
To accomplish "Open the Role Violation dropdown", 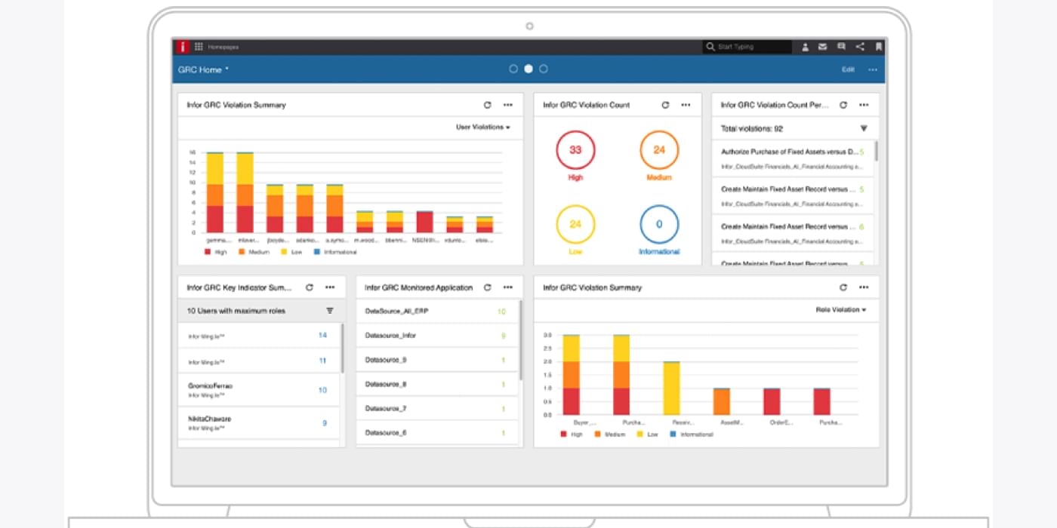I will tap(841, 310).
